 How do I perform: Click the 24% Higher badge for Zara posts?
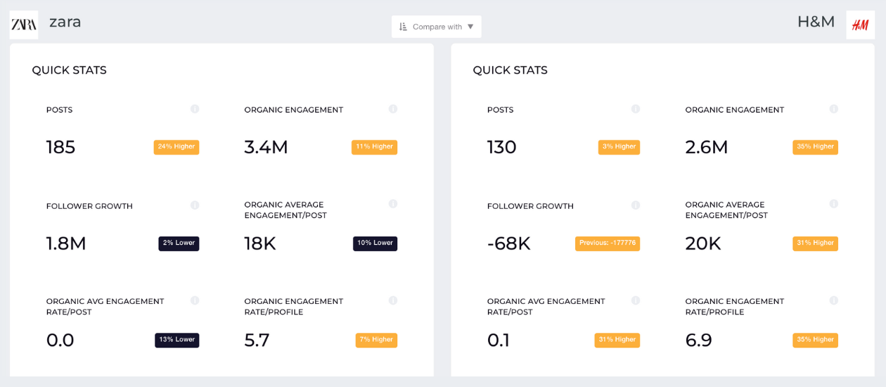(x=176, y=147)
